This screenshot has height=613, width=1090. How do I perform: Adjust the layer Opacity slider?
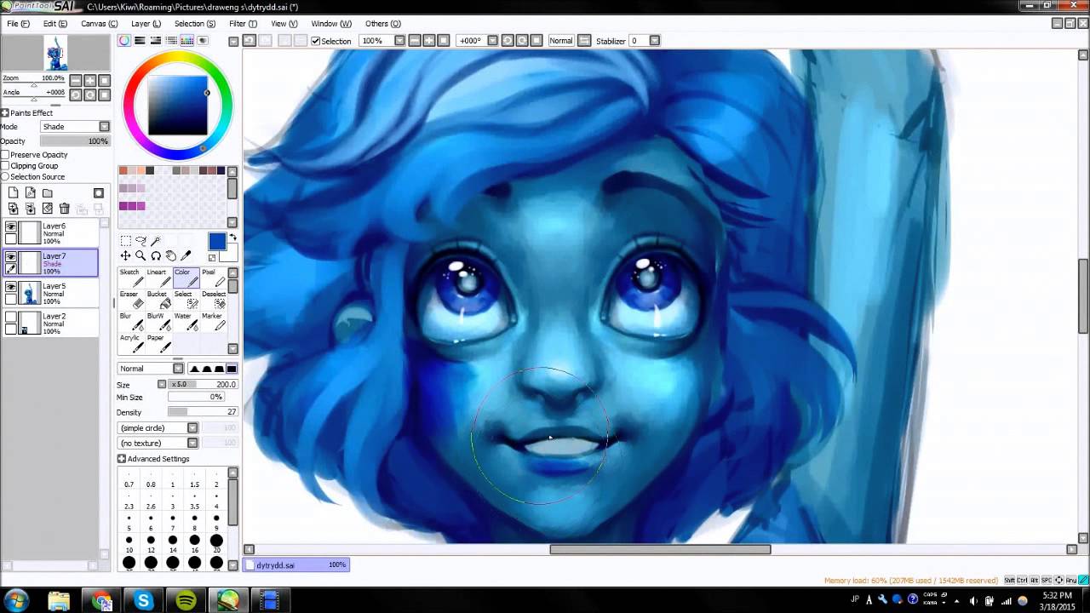[75, 141]
